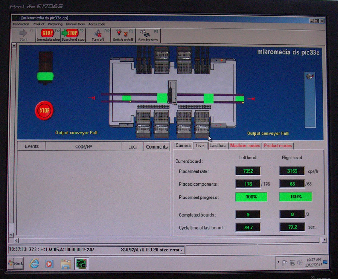The width and height of the screenshot is (338, 279).
Task: Open the Manual tools menu
Action: [75, 24]
